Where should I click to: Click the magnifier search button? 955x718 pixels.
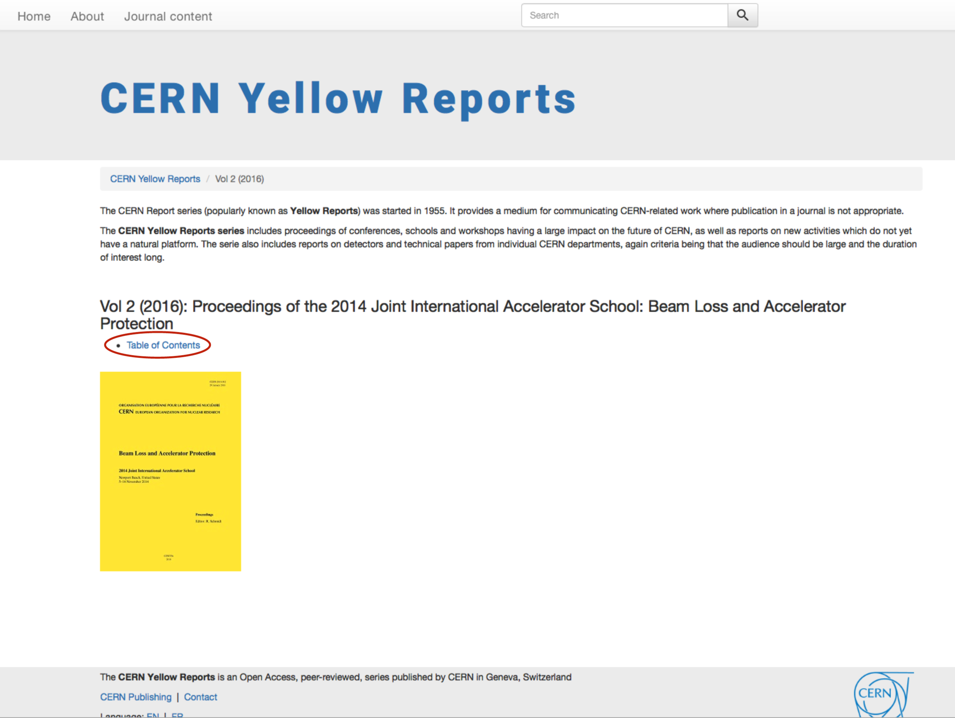click(742, 16)
